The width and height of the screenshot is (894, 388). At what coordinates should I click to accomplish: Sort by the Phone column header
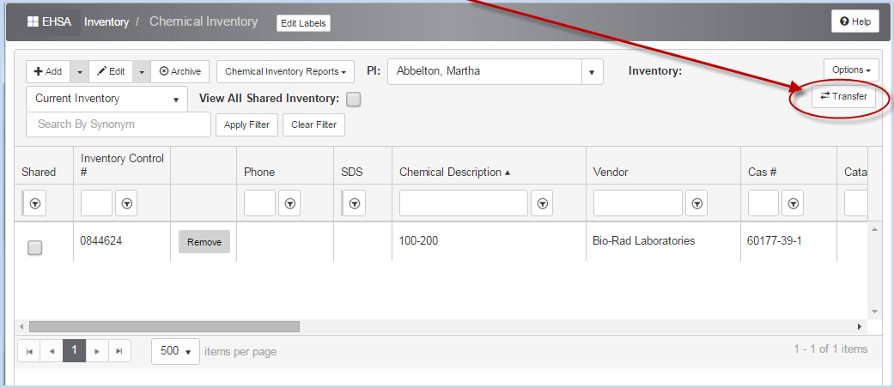[x=259, y=172]
